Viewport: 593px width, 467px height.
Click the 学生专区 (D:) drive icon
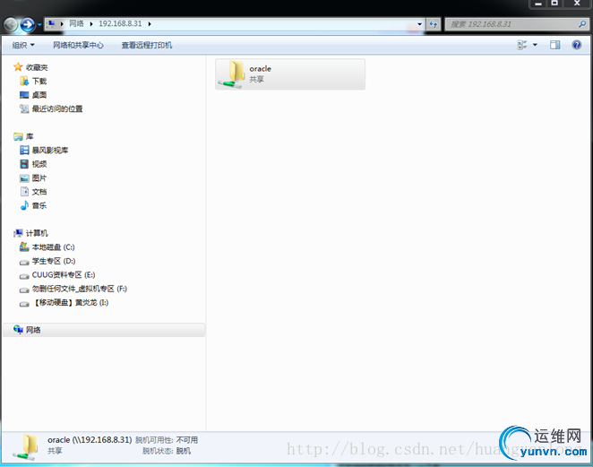coord(24,262)
